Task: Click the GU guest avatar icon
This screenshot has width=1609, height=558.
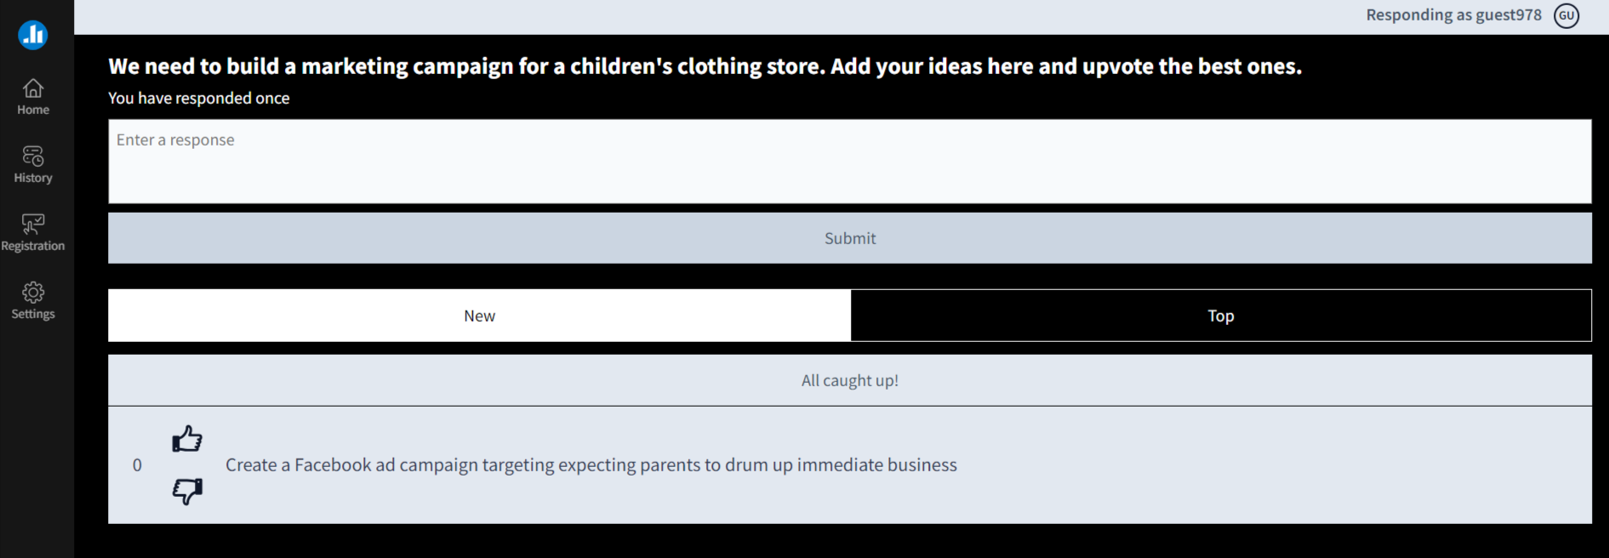Action: pyautogui.click(x=1566, y=15)
